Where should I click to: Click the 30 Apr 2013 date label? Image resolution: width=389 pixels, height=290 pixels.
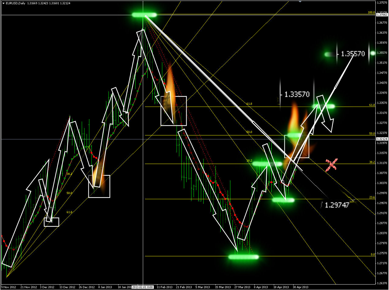tap(301, 287)
